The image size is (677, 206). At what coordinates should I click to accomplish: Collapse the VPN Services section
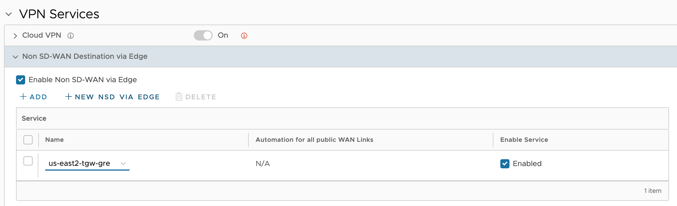pos(9,14)
